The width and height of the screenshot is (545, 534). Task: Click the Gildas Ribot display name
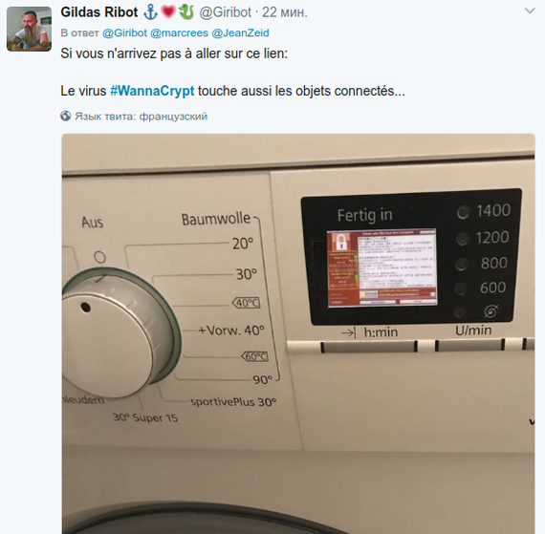[x=99, y=12]
